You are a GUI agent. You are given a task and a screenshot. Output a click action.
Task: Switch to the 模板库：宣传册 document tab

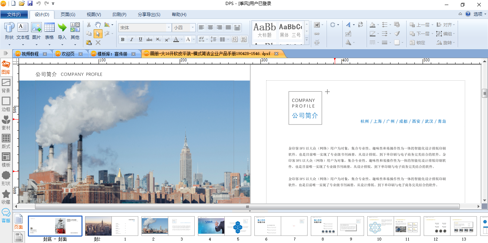pos(113,54)
